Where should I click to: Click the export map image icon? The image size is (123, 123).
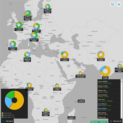[x=119, y=4]
